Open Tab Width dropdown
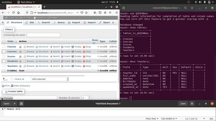 [169, 119]
